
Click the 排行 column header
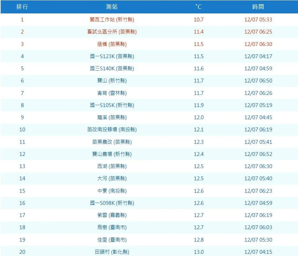pyautogui.click(x=22, y=7)
